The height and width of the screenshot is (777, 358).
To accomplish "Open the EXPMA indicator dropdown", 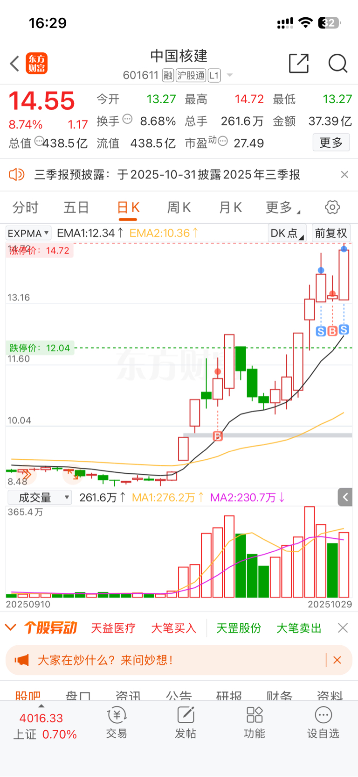I will (28, 233).
